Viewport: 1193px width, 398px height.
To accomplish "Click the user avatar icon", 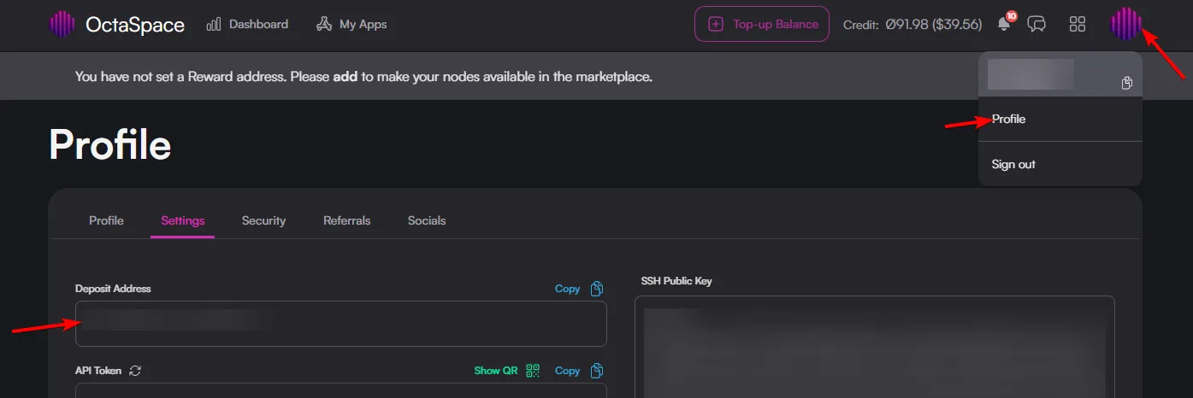I will pyautogui.click(x=1126, y=24).
